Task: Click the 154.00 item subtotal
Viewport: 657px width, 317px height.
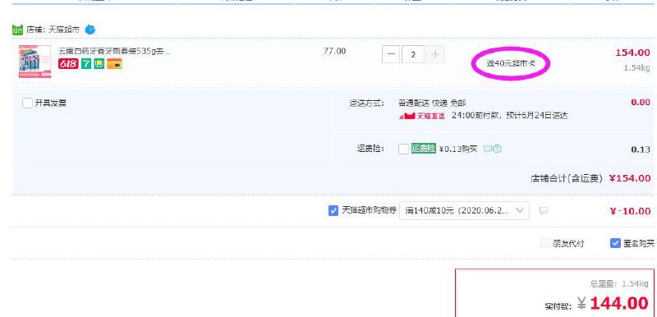Action: pyautogui.click(x=632, y=53)
